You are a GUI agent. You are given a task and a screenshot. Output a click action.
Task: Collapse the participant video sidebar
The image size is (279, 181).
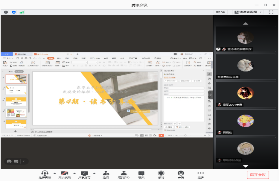211,95
